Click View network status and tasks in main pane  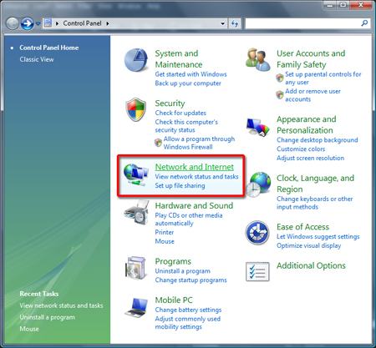(196, 177)
